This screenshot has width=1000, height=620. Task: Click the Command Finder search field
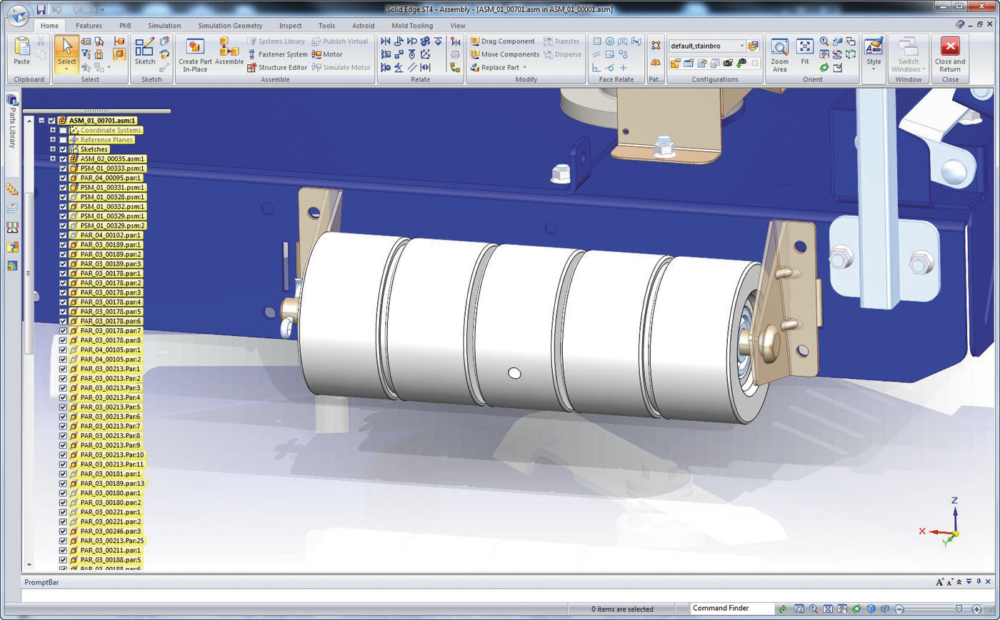(x=731, y=609)
